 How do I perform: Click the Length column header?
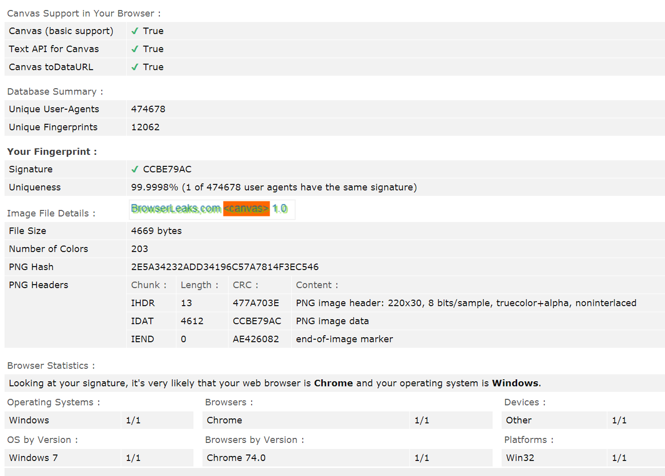199,285
